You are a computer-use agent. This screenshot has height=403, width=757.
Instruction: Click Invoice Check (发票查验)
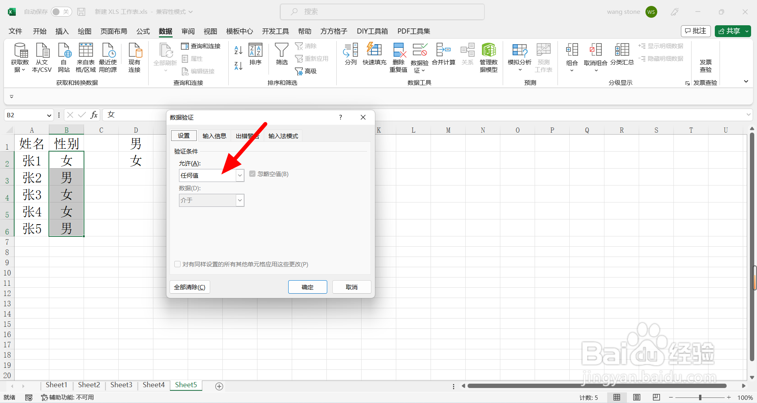705,66
